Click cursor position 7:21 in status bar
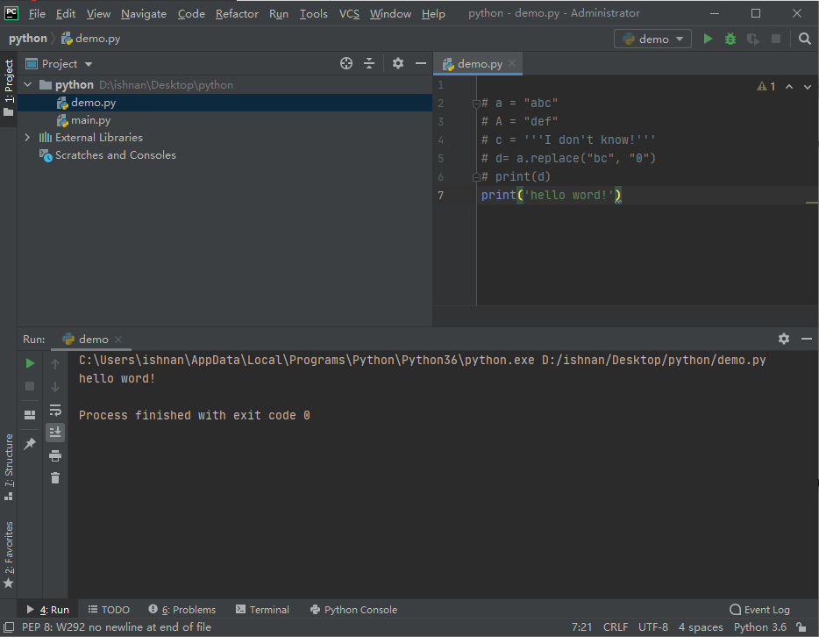This screenshot has width=819, height=637. (581, 626)
